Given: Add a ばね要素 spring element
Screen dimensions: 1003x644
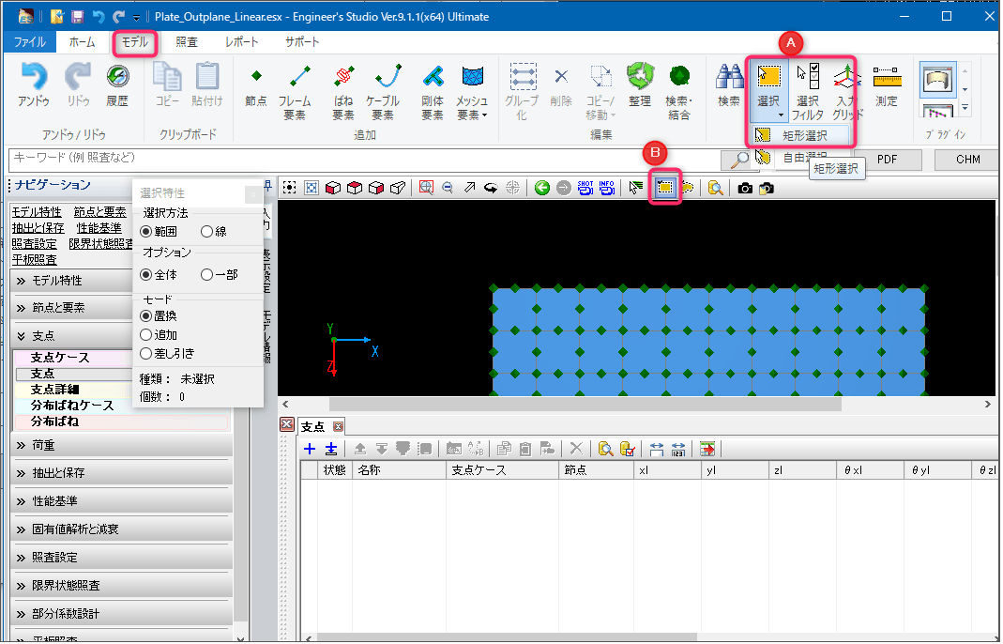Looking at the screenshot, I should coord(343,91).
